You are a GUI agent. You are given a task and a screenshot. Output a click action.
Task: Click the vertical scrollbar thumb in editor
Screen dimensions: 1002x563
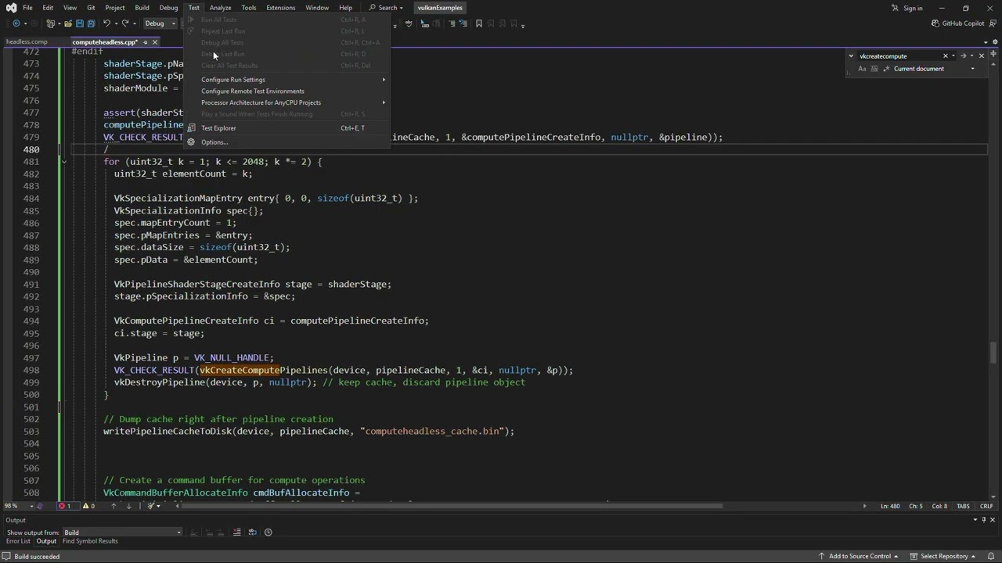pyautogui.click(x=993, y=353)
